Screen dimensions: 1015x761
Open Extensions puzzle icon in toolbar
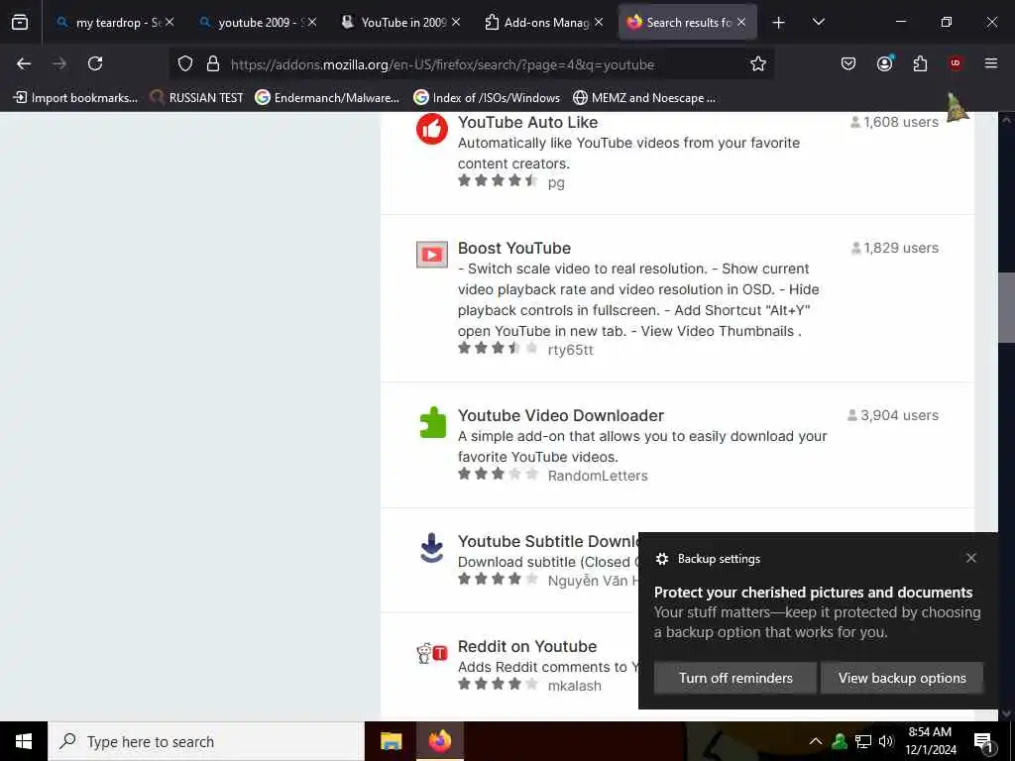(x=920, y=63)
